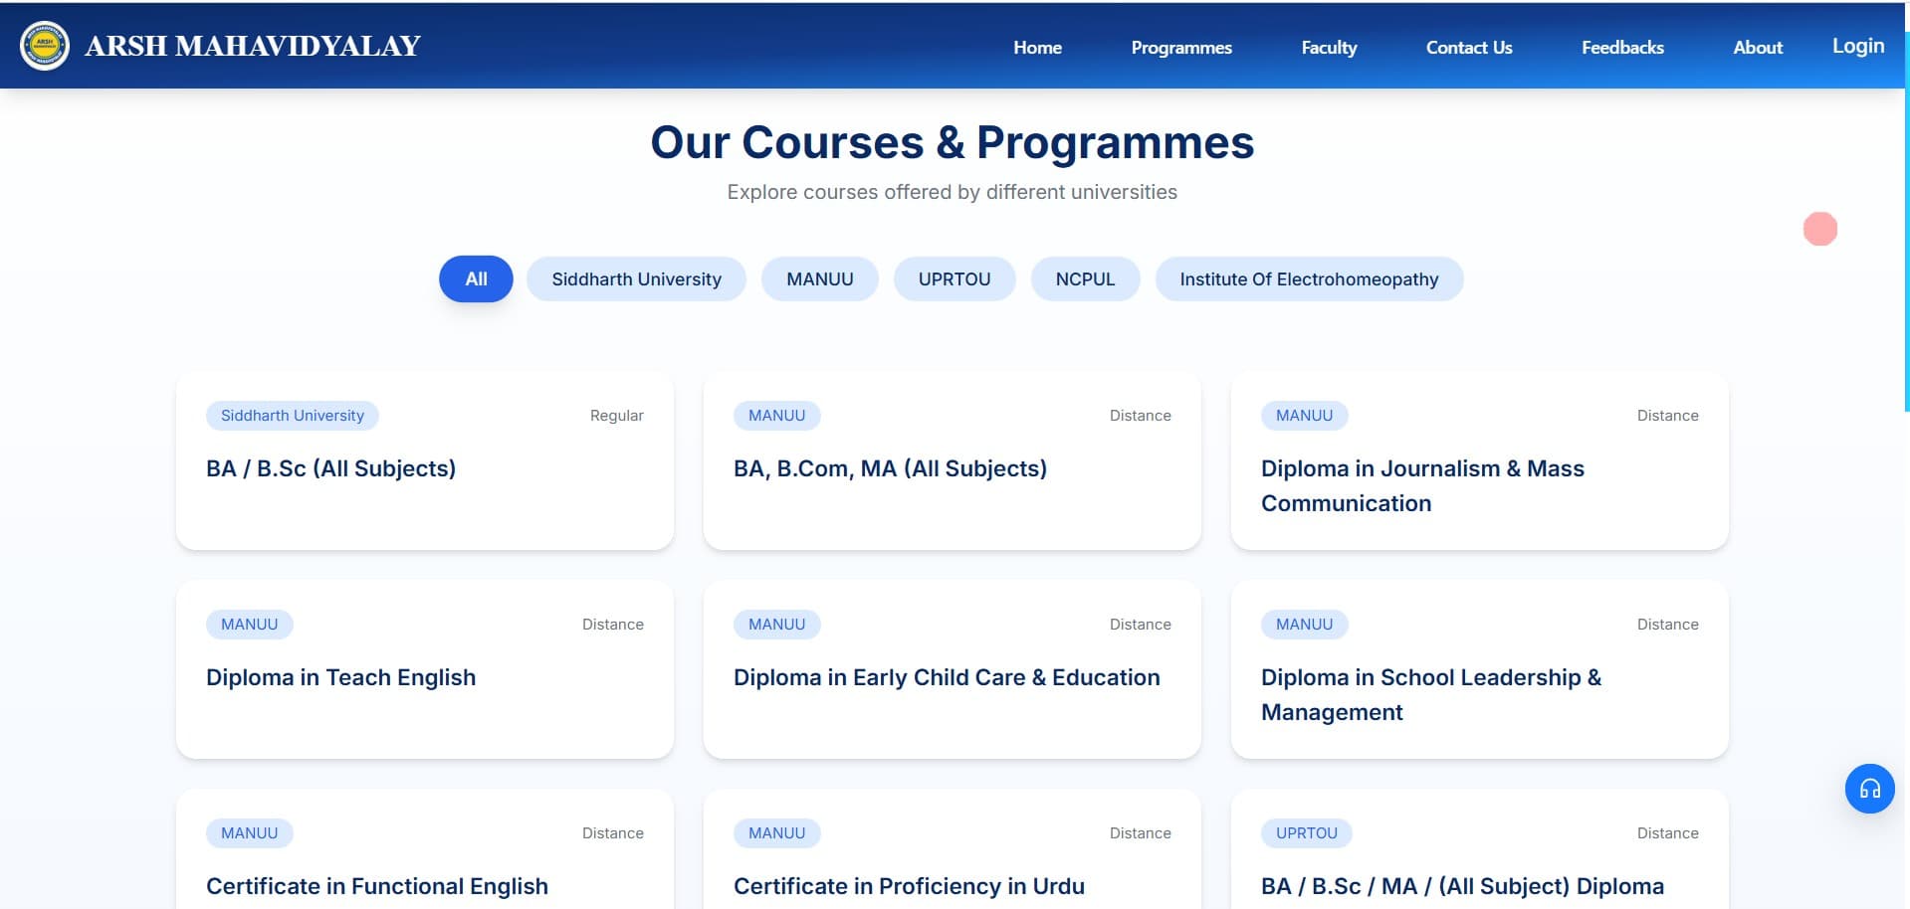Filter courses by MANUU
Image resolution: width=1910 pixels, height=909 pixels.
[x=820, y=278]
